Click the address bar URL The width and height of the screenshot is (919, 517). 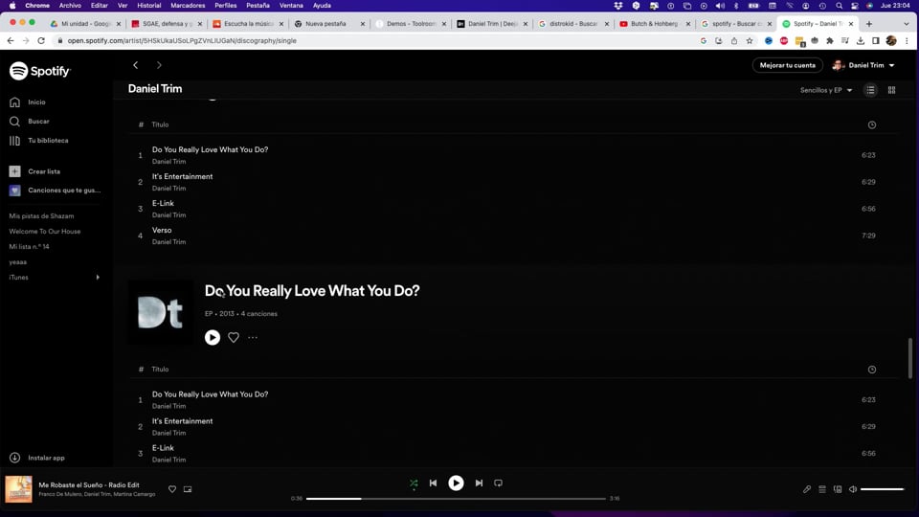(182, 41)
